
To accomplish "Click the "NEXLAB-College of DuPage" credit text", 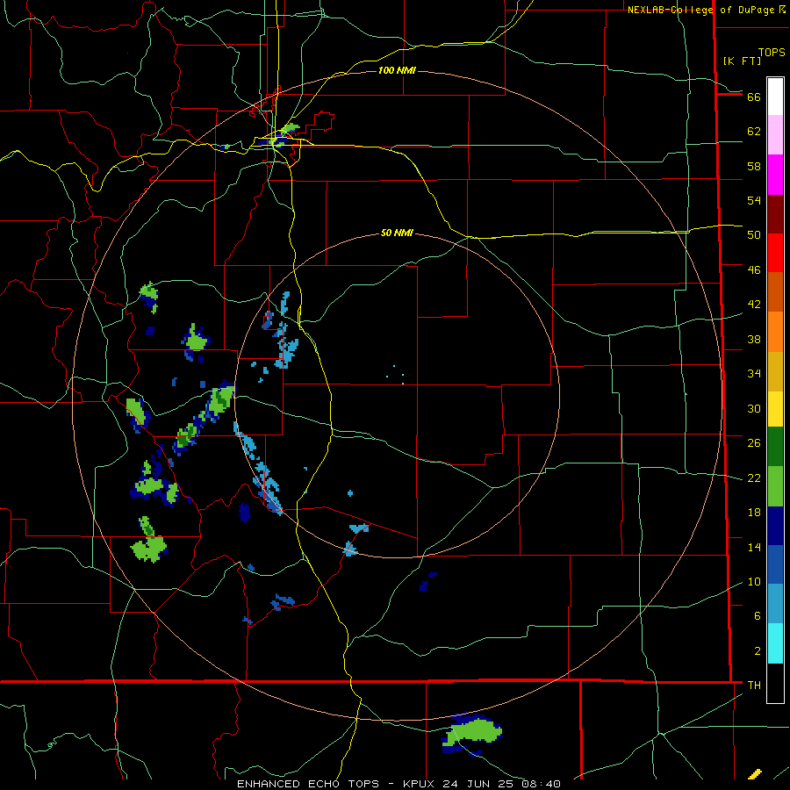I will click(700, 10).
